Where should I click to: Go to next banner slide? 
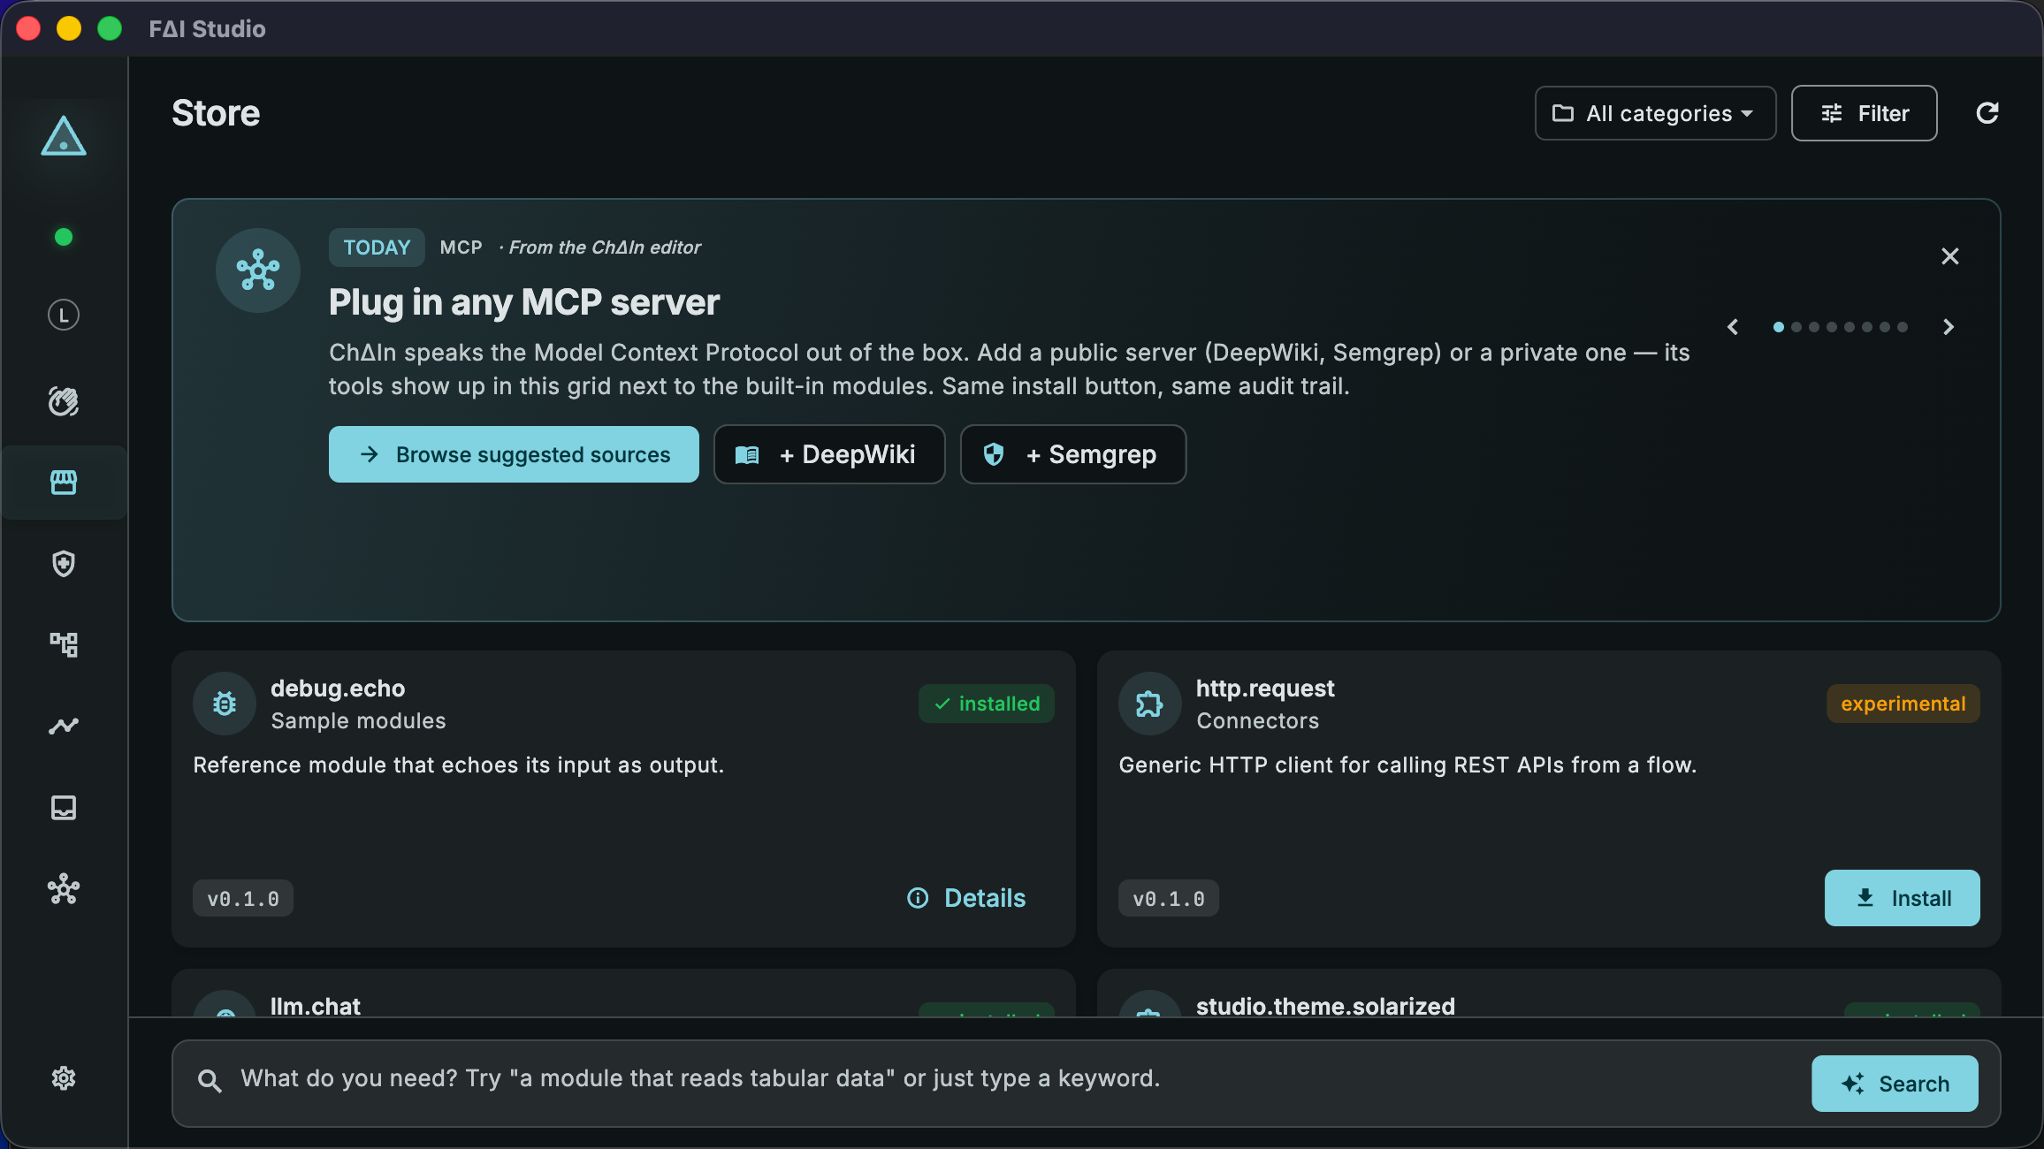click(x=1949, y=327)
